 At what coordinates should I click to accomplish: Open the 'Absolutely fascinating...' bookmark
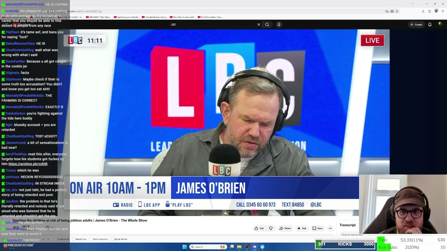coord(155,17)
